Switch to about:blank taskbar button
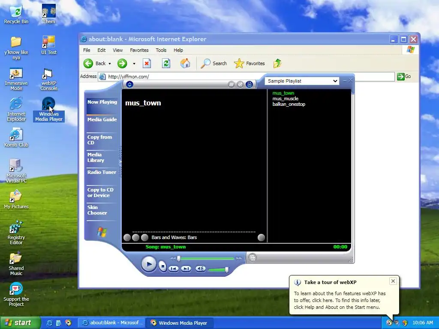The image size is (439, 329). (111, 323)
